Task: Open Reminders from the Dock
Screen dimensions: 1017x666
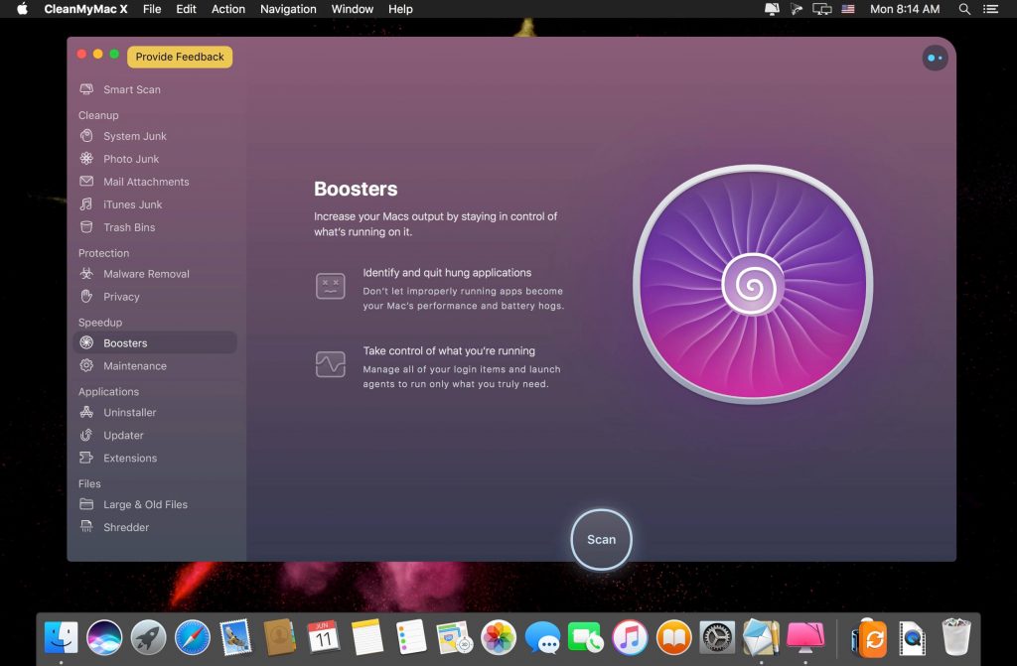Action: 410,637
